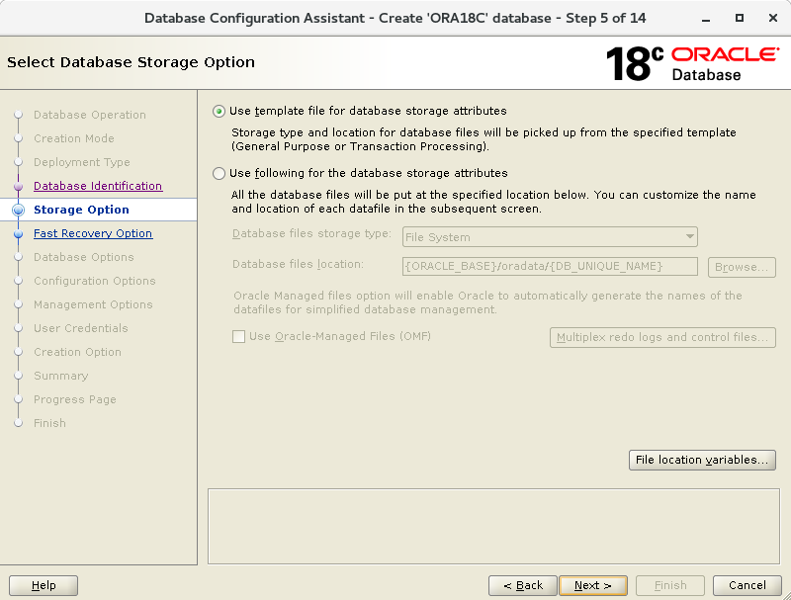Click the Progress Page step label
Screen dimensions: 791x600
click(x=75, y=399)
